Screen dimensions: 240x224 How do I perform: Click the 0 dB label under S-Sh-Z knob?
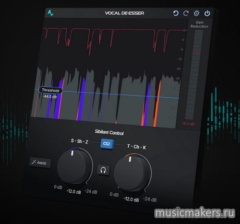58,187
